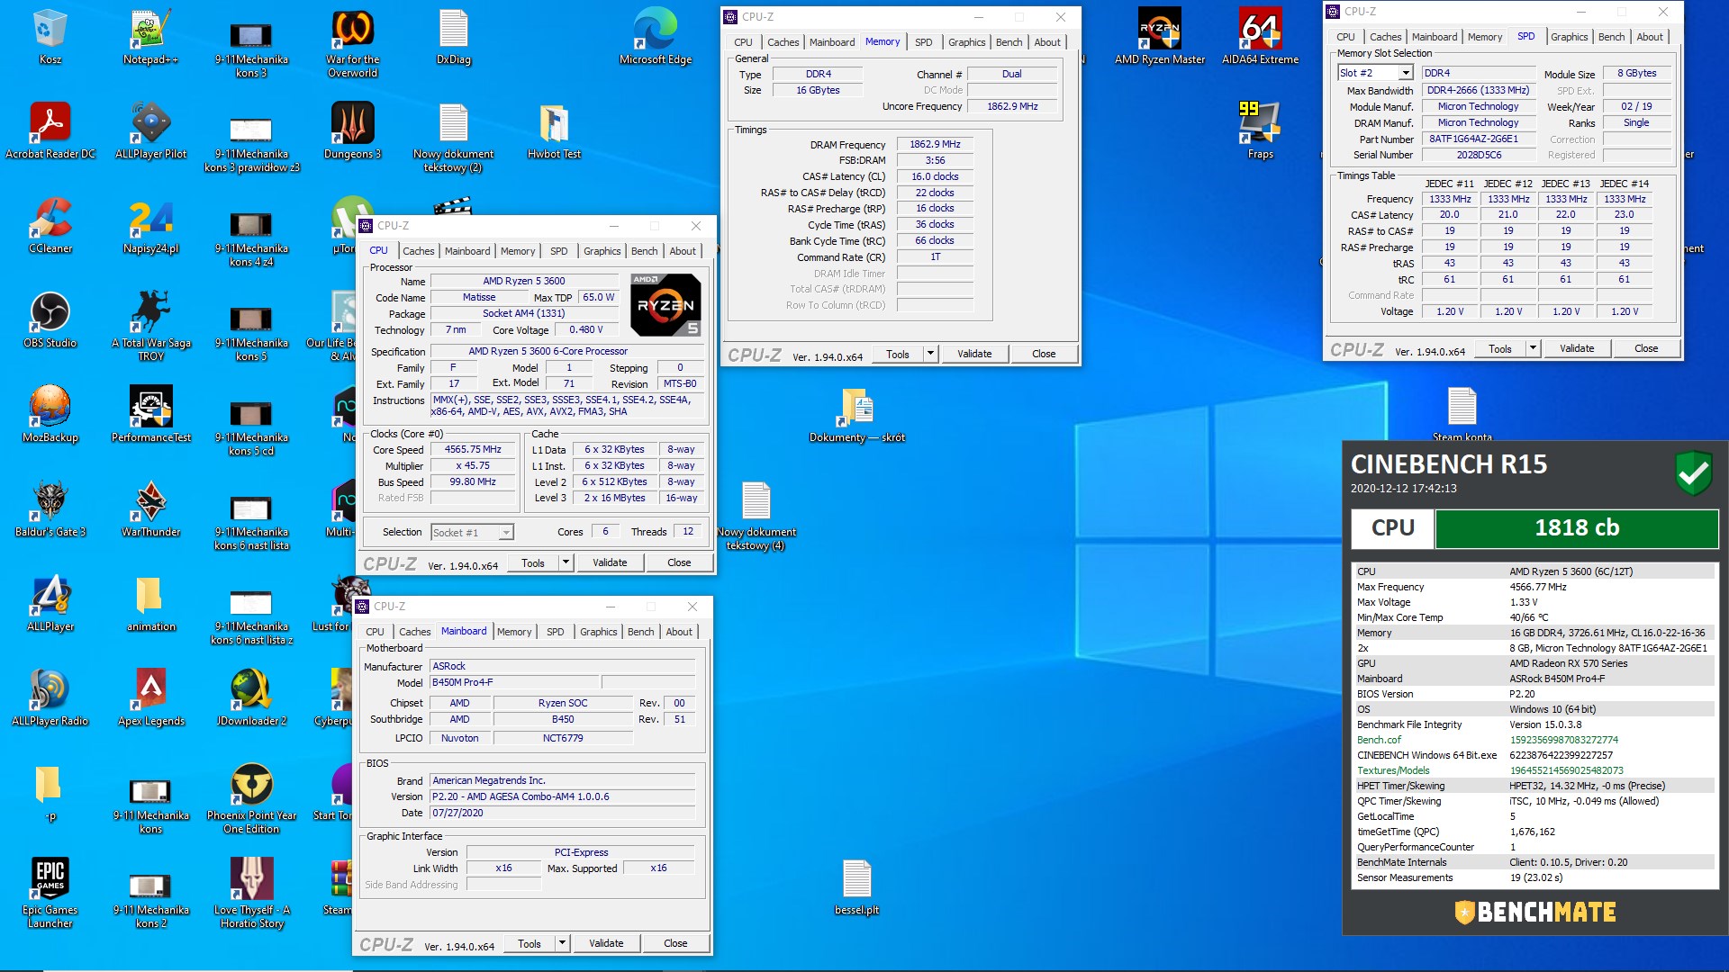Open About tab in CPU tab window
Image resolution: width=1729 pixels, height=972 pixels.
682,251
